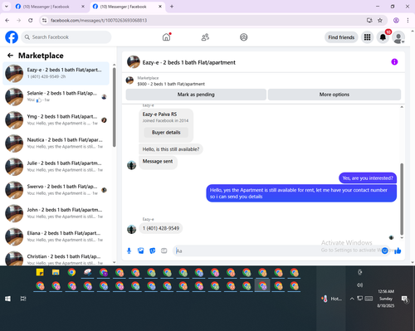Click the address bar URL
The height and width of the screenshot is (331, 415).
click(99, 20)
